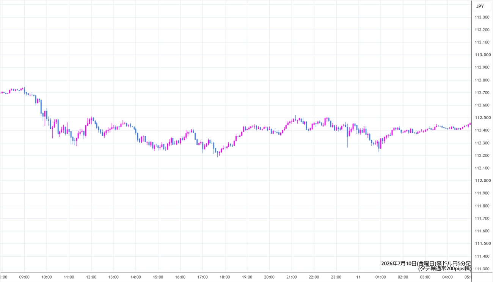493x282 pixels.
Task: Click the 13:00 time axis label
Action: tap(113, 277)
